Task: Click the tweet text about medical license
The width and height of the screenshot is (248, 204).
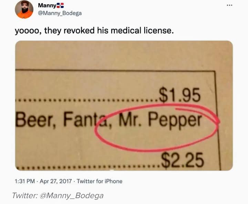Action: click(x=94, y=30)
